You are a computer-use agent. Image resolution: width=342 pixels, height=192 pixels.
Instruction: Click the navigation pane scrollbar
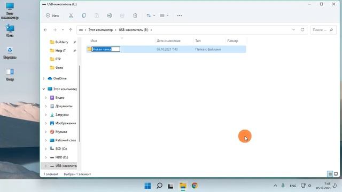click(x=79, y=103)
